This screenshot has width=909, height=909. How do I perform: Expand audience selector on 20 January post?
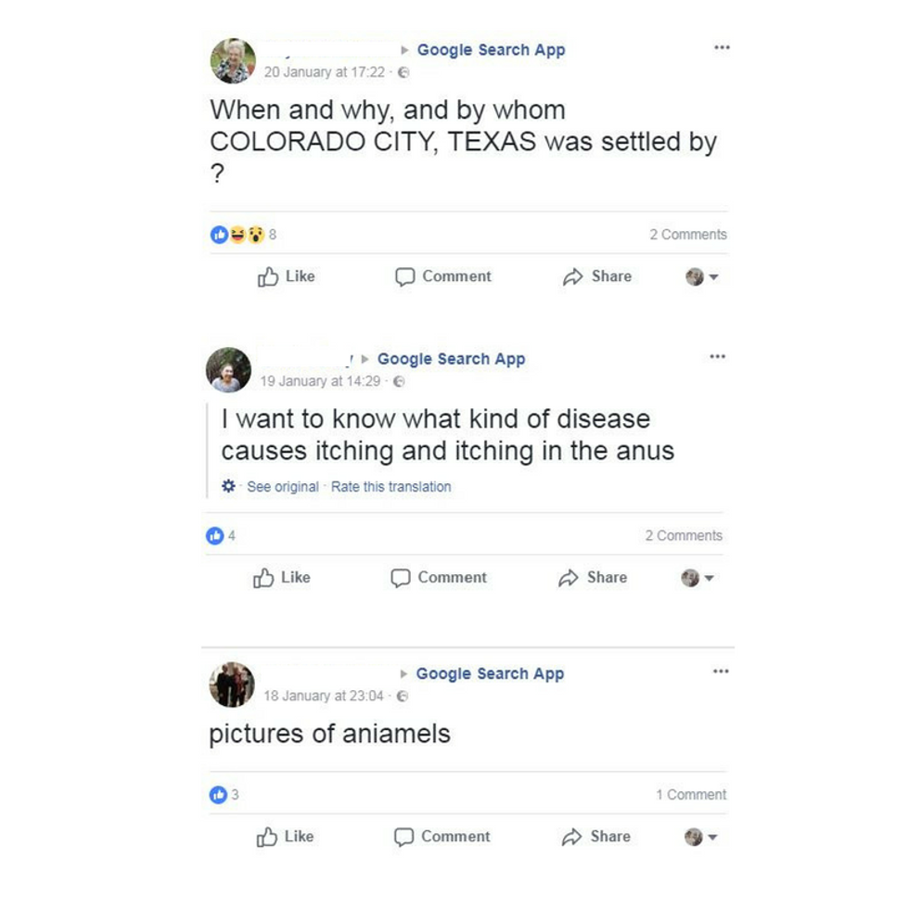[702, 277]
